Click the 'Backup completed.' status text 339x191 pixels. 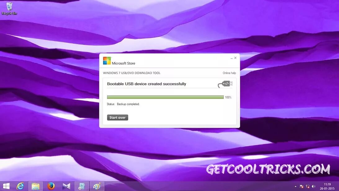pyautogui.click(x=128, y=104)
